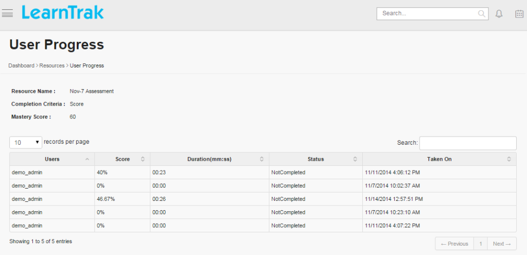Click date 11/11/2014 4:06:12 PM
Screen dimensions: 527x255
click(392, 173)
